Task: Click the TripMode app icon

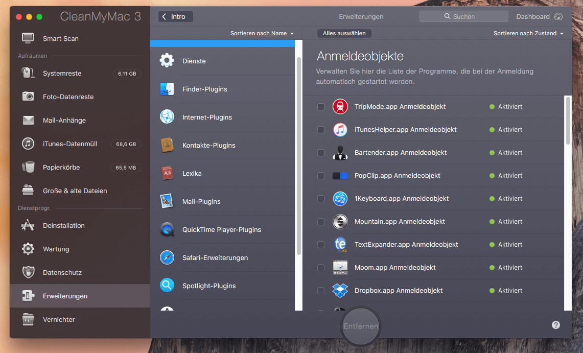Action: [340, 107]
